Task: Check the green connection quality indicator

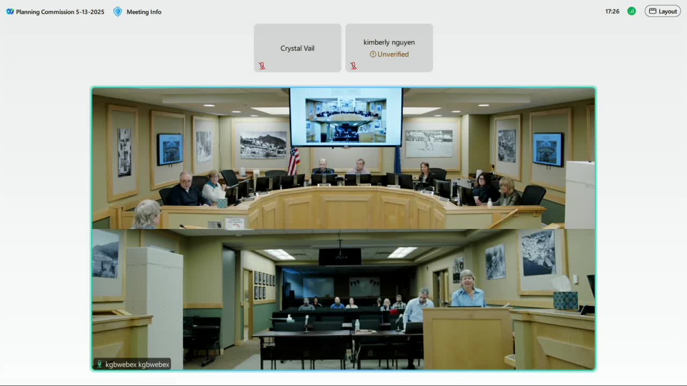Action: pyautogui.click(x=632, y=11)
